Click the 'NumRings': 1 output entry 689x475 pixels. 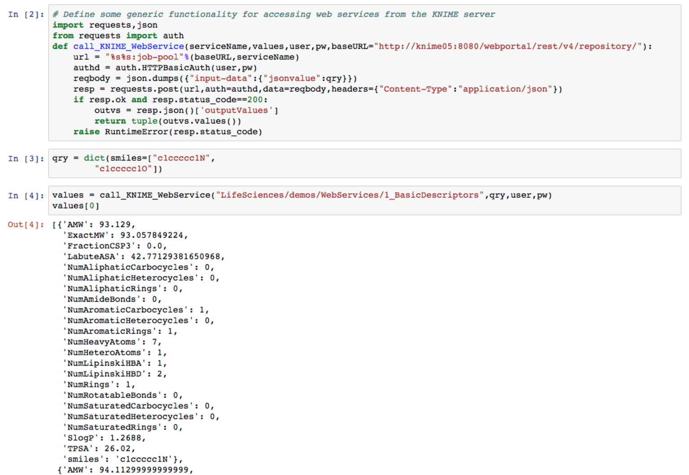[99, 385]
